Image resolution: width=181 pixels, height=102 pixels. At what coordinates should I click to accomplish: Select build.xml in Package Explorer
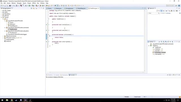point(8,41)
